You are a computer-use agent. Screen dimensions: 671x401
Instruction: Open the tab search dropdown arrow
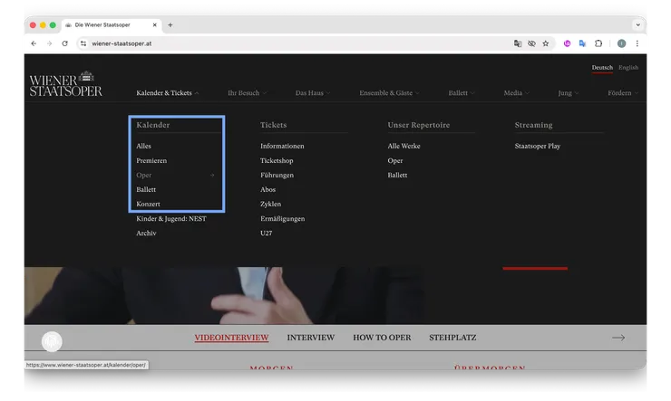[638, 25]
